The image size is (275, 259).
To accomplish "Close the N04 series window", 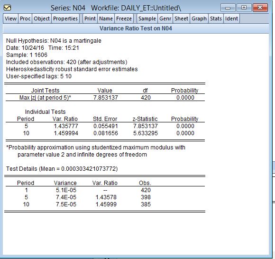I will (x=260, y=8).
